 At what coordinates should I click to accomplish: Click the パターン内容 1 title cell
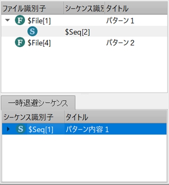tap(87, 129)
